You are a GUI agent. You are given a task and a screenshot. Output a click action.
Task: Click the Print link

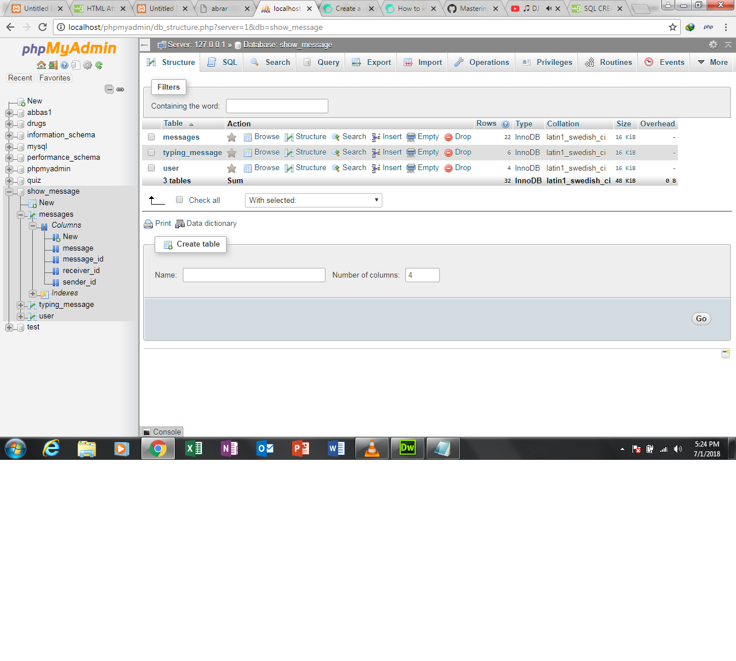158,224
